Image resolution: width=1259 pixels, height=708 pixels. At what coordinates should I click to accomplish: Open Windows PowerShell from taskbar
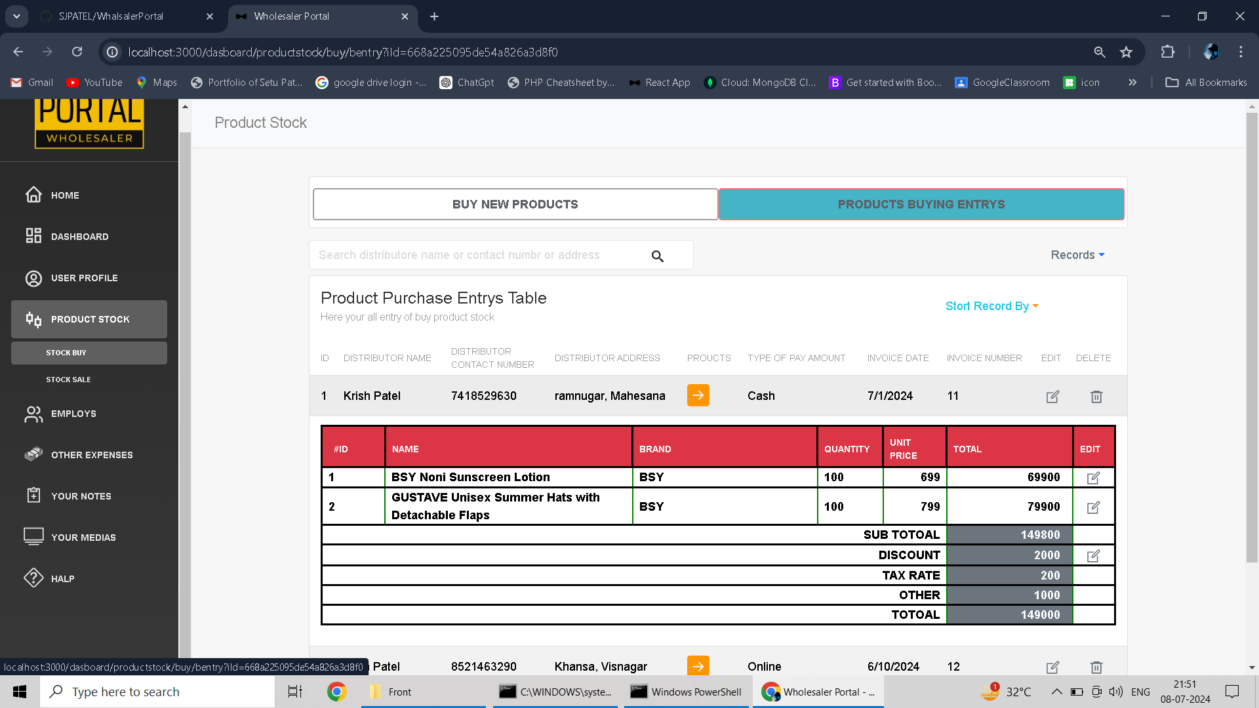point(686,692)
